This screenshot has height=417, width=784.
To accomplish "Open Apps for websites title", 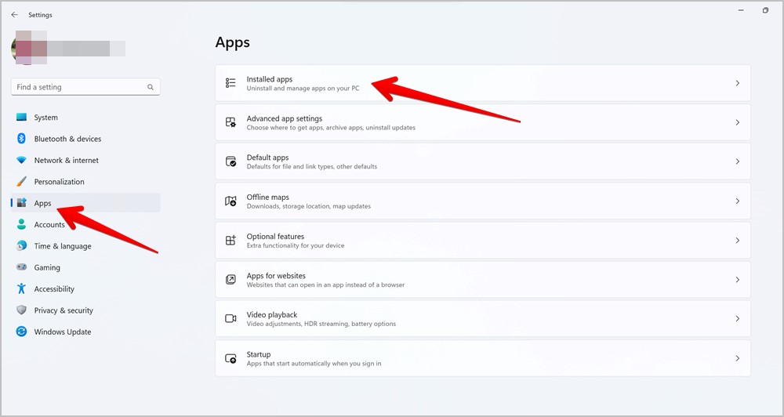I will coord(276,275).
